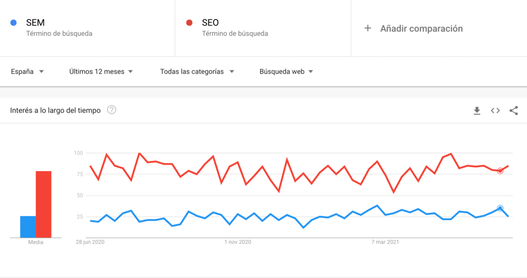This screenshot has width=527, height=278.
Task: Click the 1 nov 2020 axis label
Action: tap(237, 242)
